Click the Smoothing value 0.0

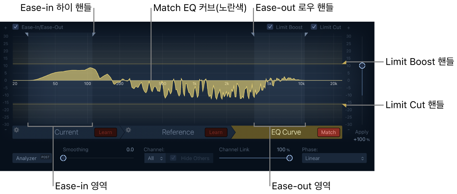[130, 150]
